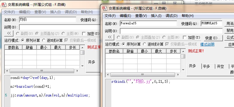Select 副图 radio in 均价 window

[x=18, y=34]
